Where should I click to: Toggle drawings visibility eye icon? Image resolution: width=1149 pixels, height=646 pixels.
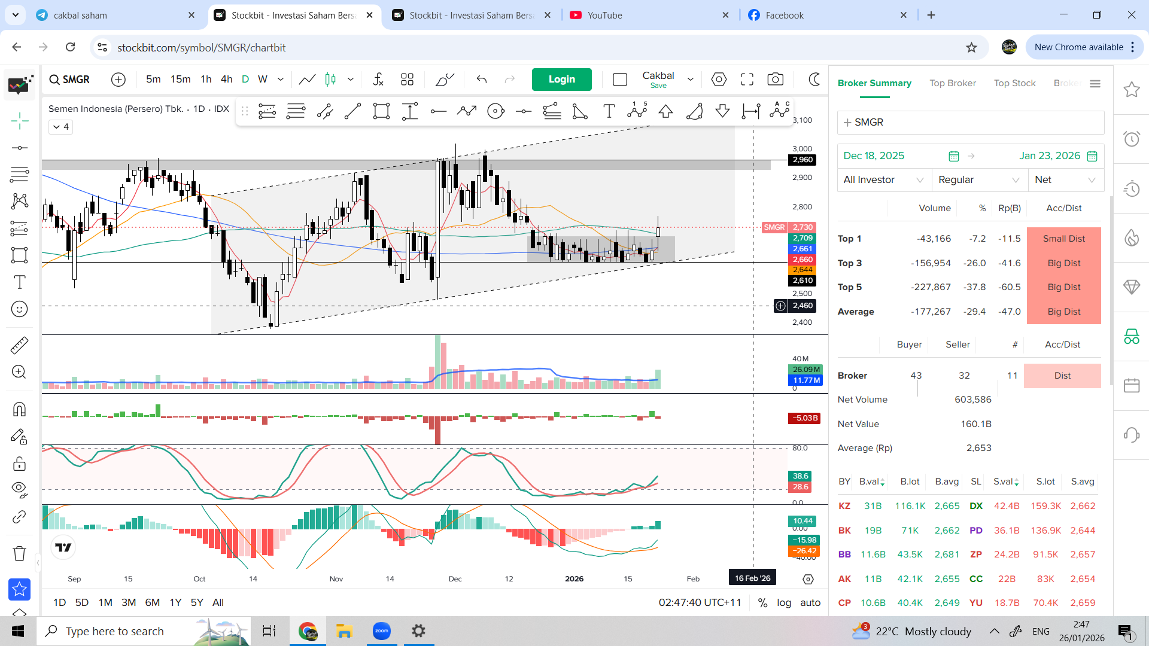(x=19, y=489)
